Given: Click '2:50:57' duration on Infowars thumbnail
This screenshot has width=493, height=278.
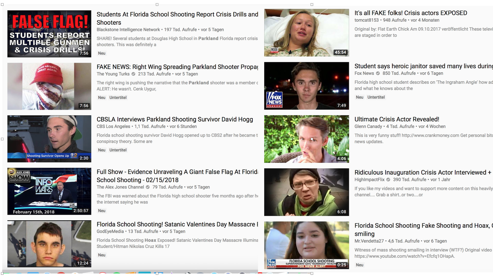Looking at the screenshot, I should tap(81, 211).
